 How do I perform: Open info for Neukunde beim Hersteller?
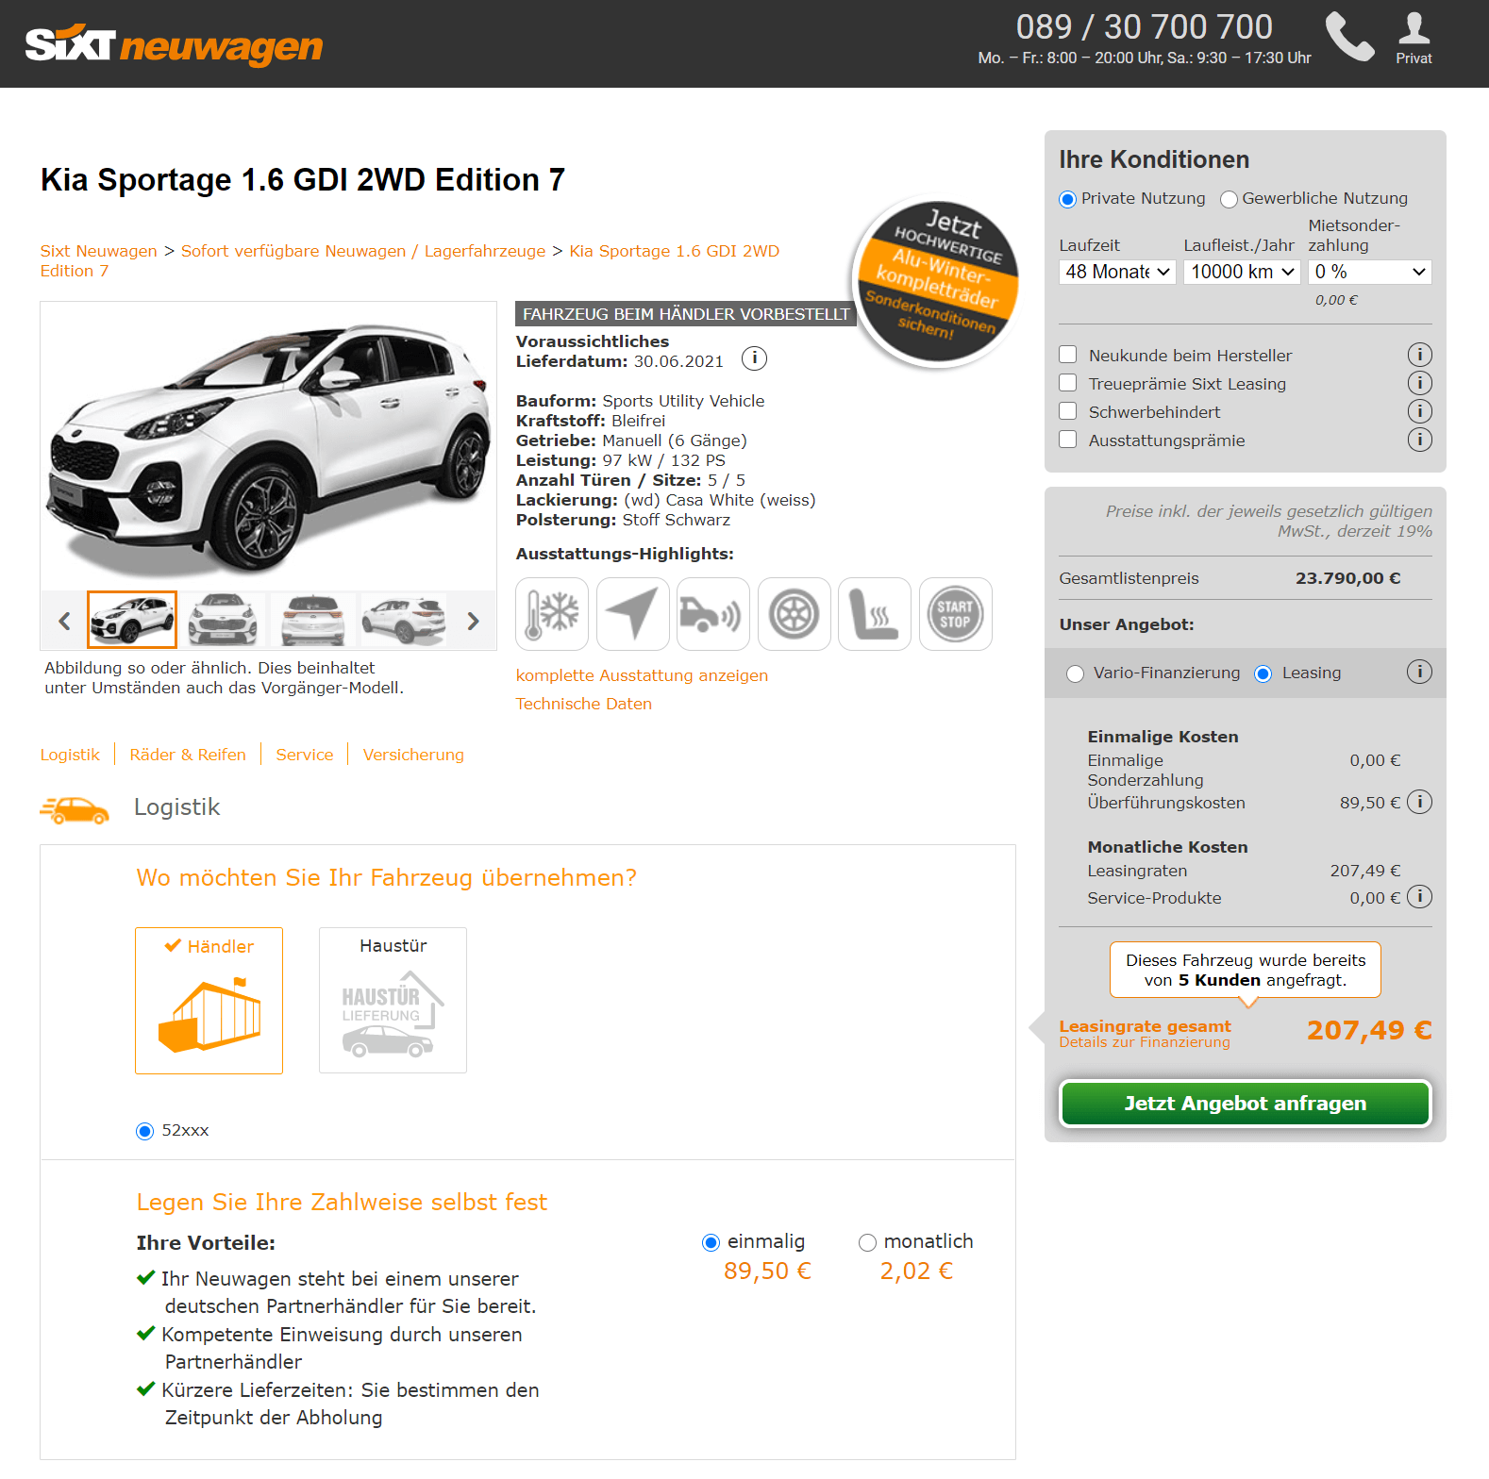[x=1419, y=355]
